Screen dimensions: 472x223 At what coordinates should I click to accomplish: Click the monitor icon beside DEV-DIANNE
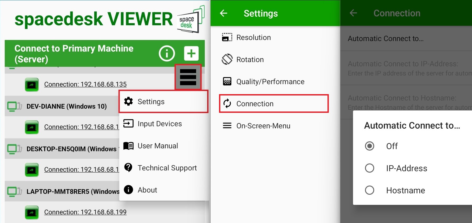(14, 106)
